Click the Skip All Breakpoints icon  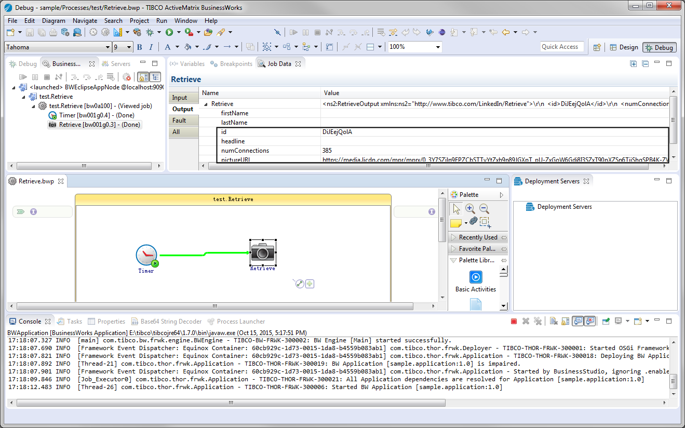point(277,32)
